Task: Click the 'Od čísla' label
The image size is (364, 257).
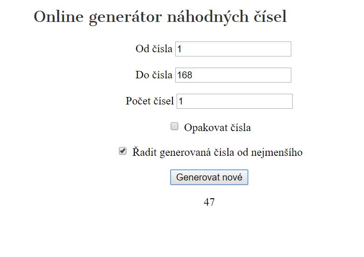Action: tap(154, 49)
